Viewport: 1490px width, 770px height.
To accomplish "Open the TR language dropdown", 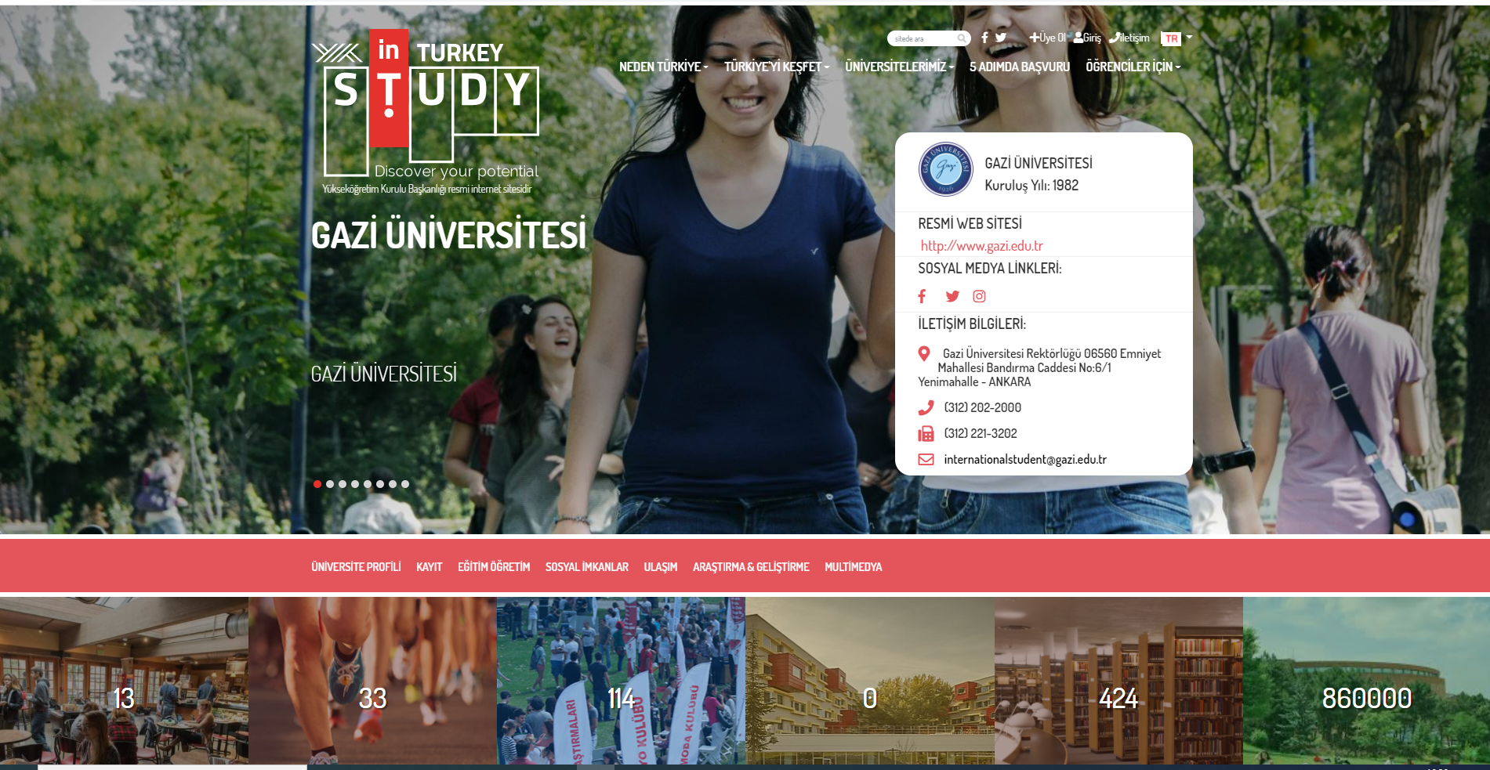I will 1176,38.
